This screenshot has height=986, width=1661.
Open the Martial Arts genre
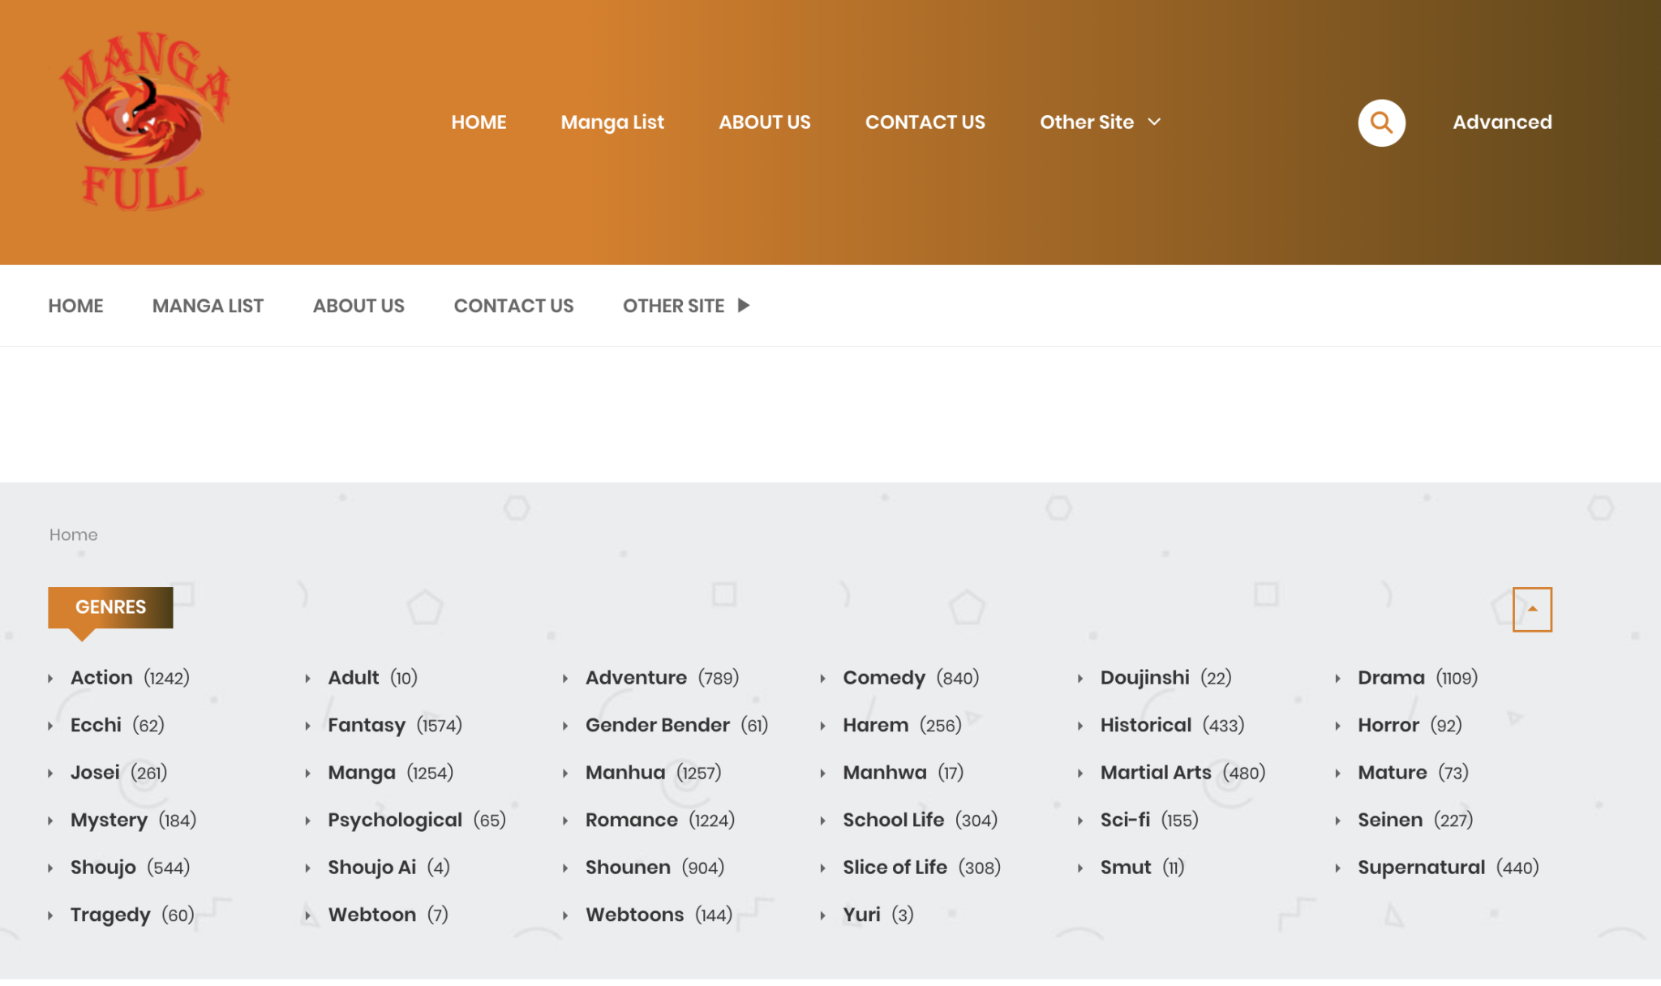1155,773
